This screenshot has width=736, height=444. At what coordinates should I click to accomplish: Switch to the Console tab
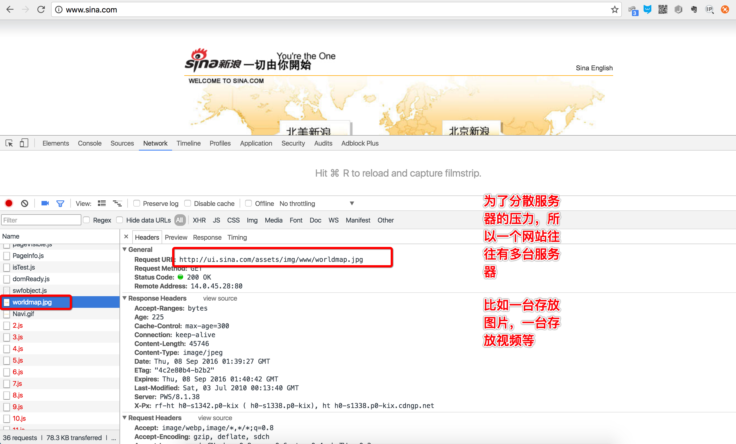(90, 143)
